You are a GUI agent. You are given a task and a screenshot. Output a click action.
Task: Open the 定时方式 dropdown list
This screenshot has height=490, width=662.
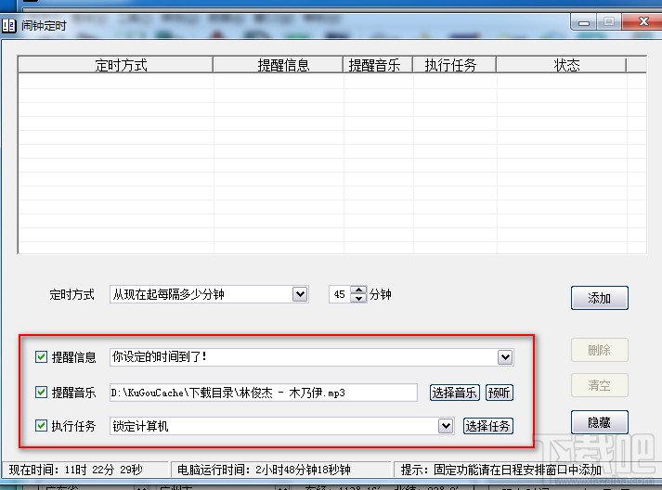pyautogui.click(x=300, y=294)
